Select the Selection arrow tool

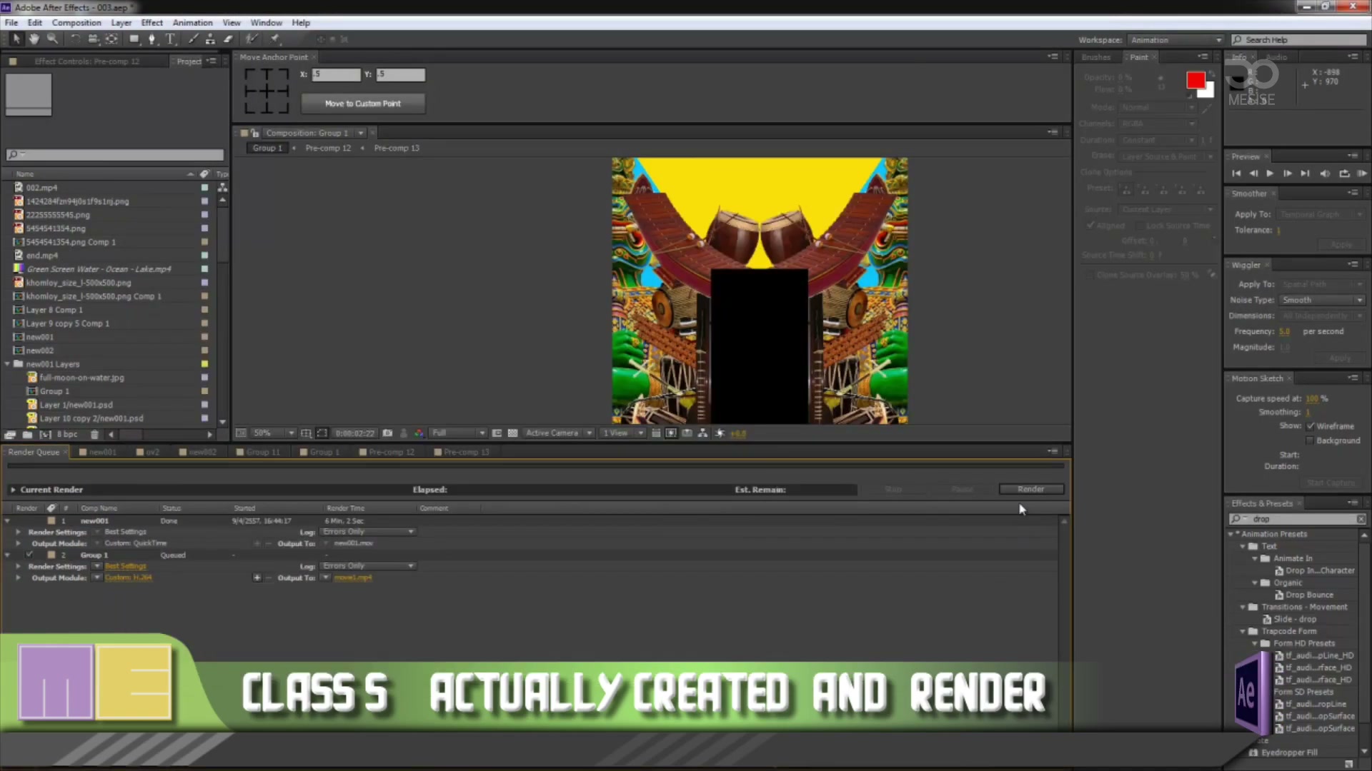(16, 39)
